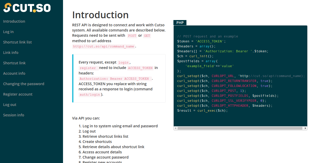Click the 'register' inline code tag
The height and width of the screenshot is (163, 313).
pyautogui.click(x=88, y=68)
